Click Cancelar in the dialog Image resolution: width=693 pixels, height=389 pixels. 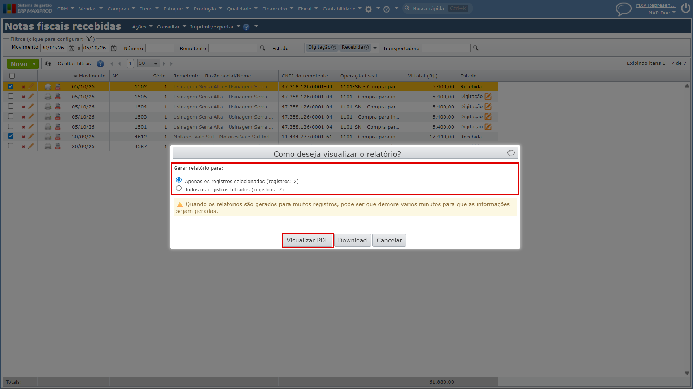click(x=389, y=240)
